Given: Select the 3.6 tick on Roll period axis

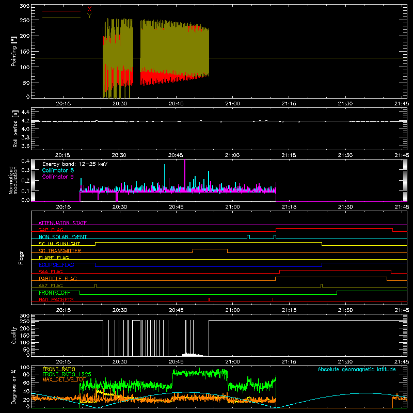Looking at the screenshot, I should pyautogui.click(x=25, y=146).
